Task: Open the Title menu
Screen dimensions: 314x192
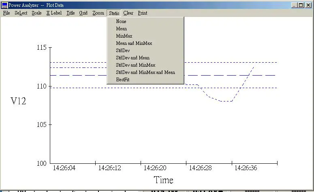Action: click(70, 13)
